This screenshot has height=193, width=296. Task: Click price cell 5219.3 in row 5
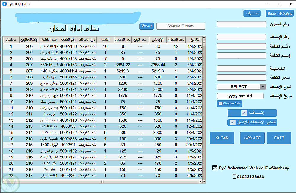[x=123, y=71]
